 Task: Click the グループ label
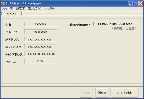[x=11, y=32]
